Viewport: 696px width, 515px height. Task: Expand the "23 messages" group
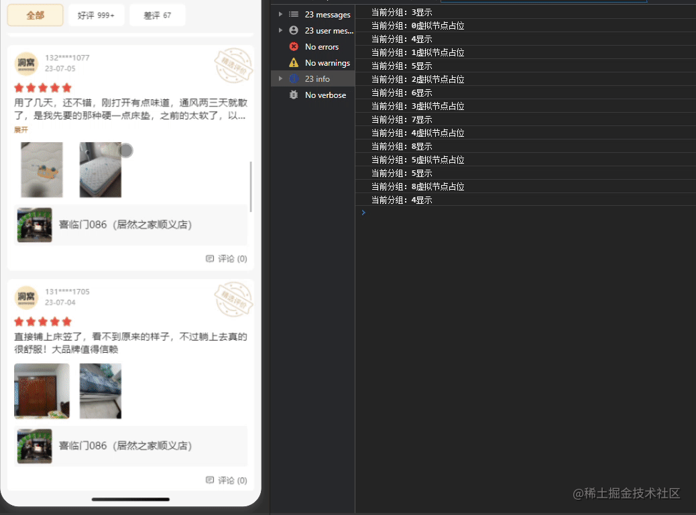click(280, 14)
